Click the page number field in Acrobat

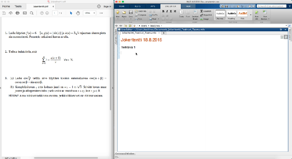[x=55, y=13]
